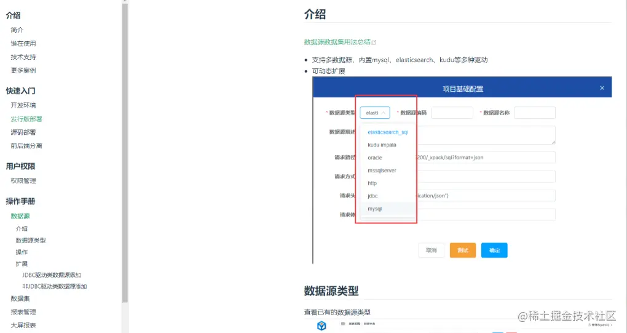Choose jdbc from the dropdown list
Screen dimensions: 627x333
(388, 196)
